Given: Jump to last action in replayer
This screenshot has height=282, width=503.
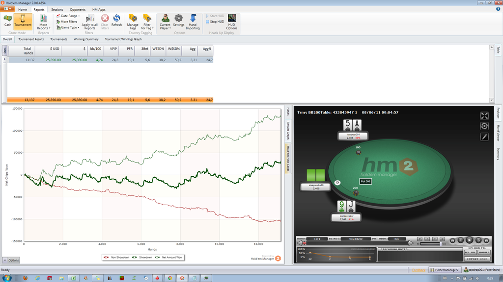Looking at the screenshot, I should click(x=486, y=240).
